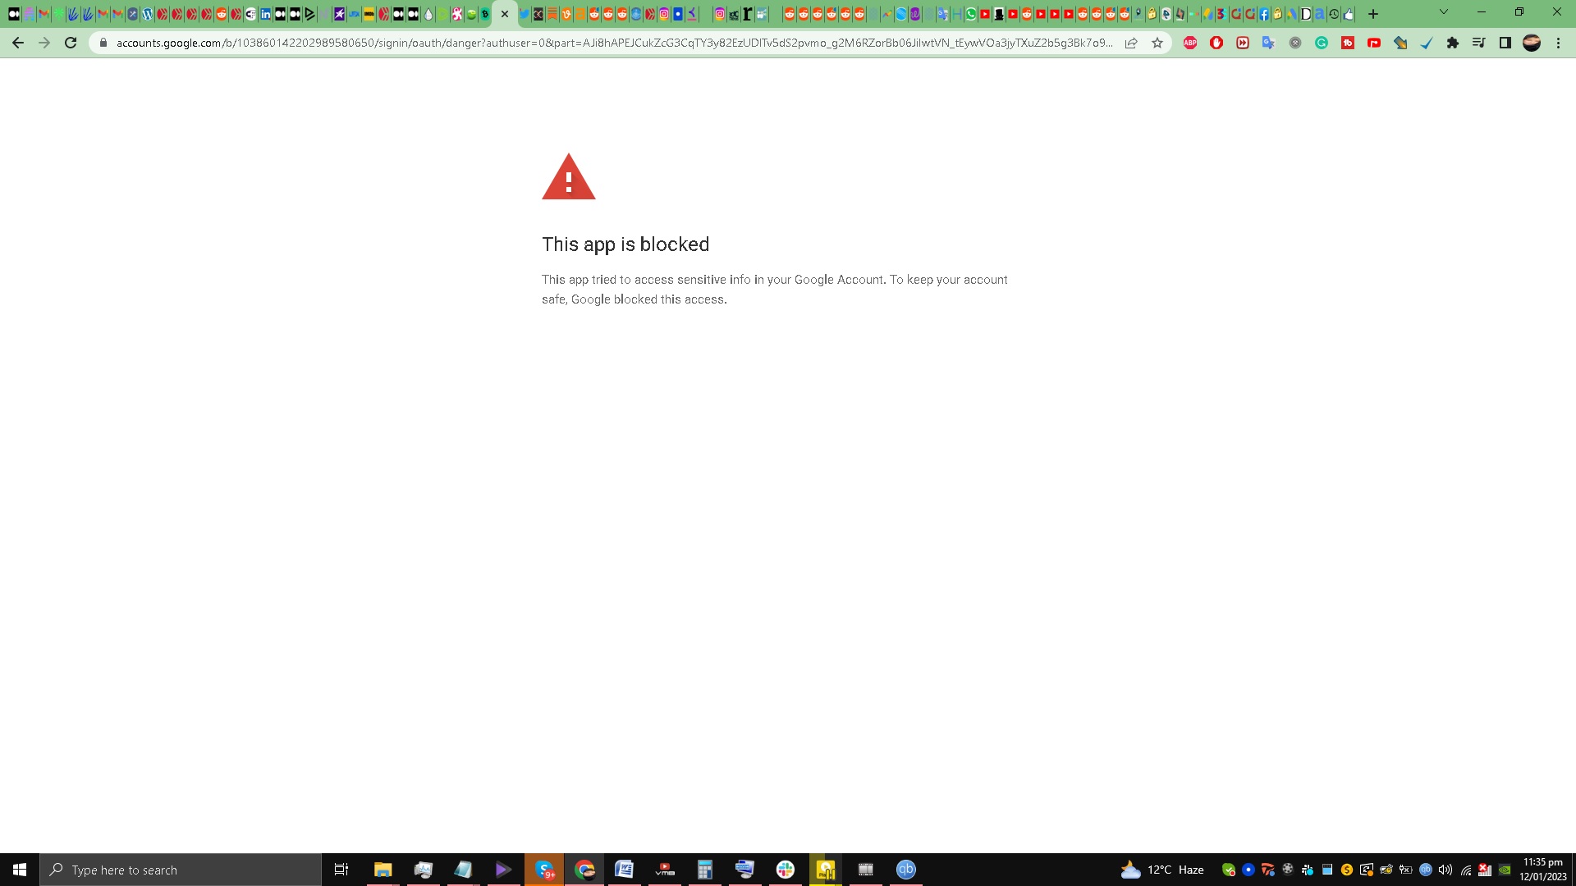Open the Calculator from taskbar
The height and width of the screenshot is (886, 1576).
704,870
